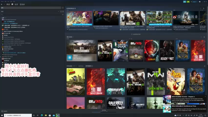This screenshot has width=208, height=117.
Task: Open Ready or Not recent cover
Action: pos(167,51)
